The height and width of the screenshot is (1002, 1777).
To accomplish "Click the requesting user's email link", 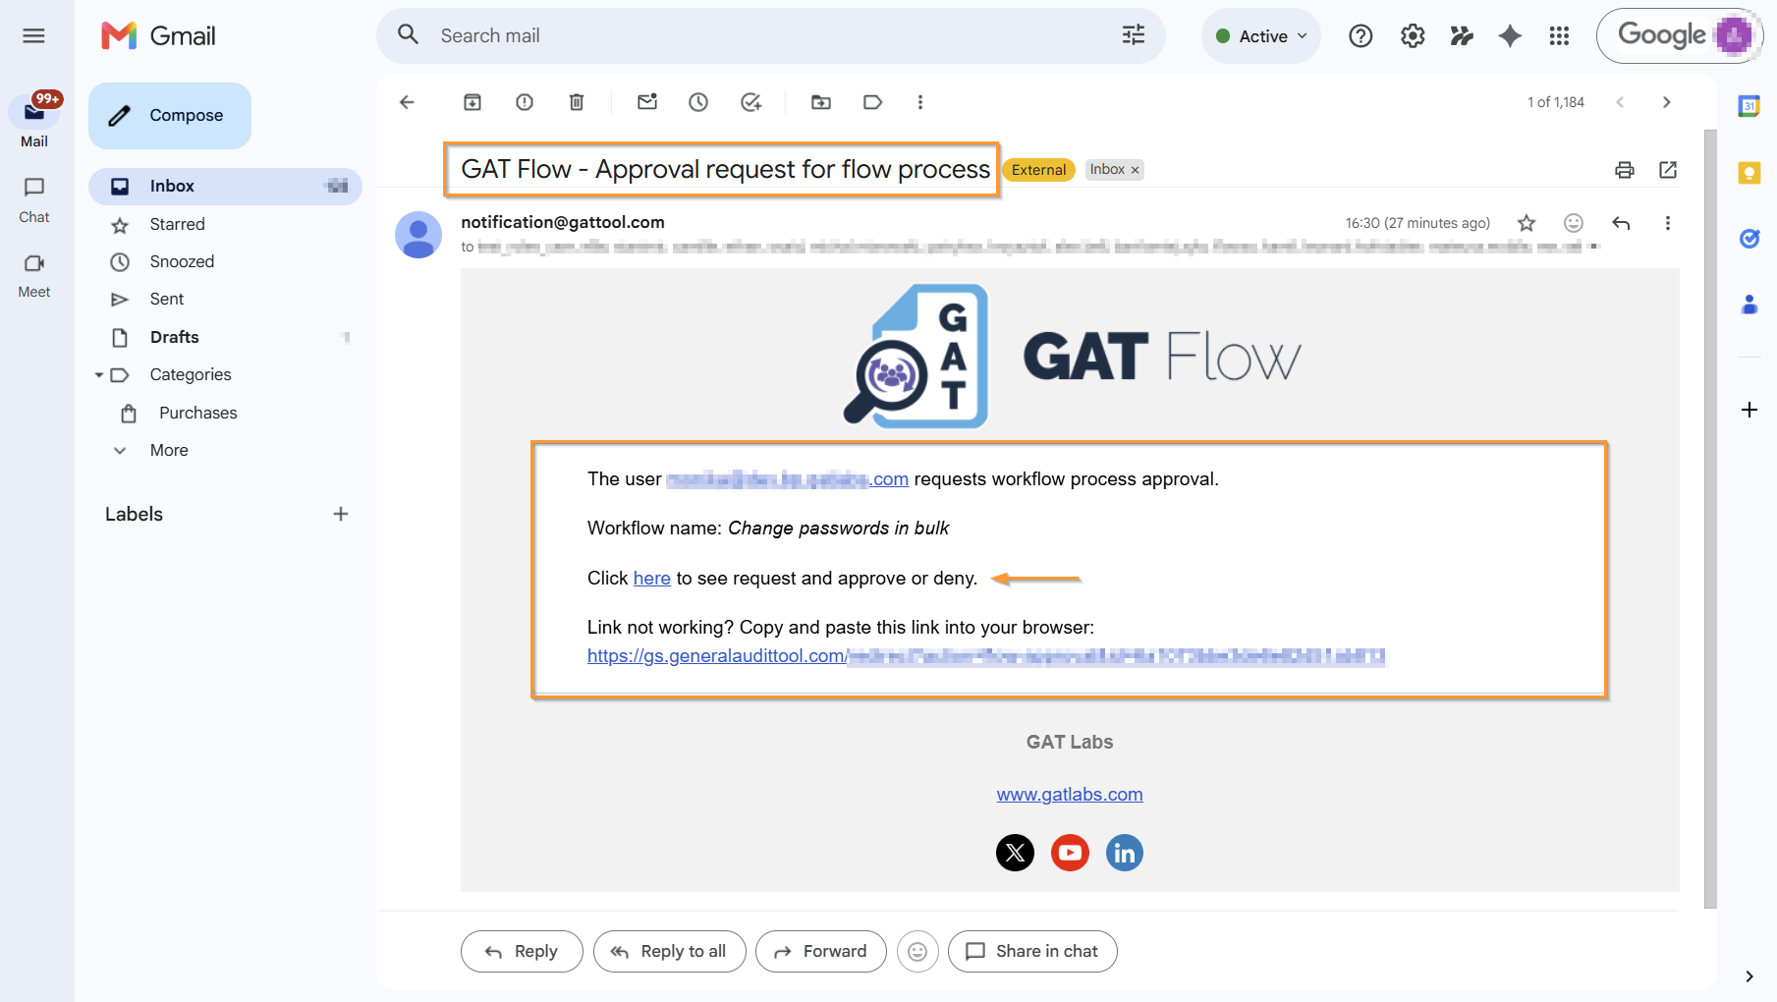I will 787,479.
